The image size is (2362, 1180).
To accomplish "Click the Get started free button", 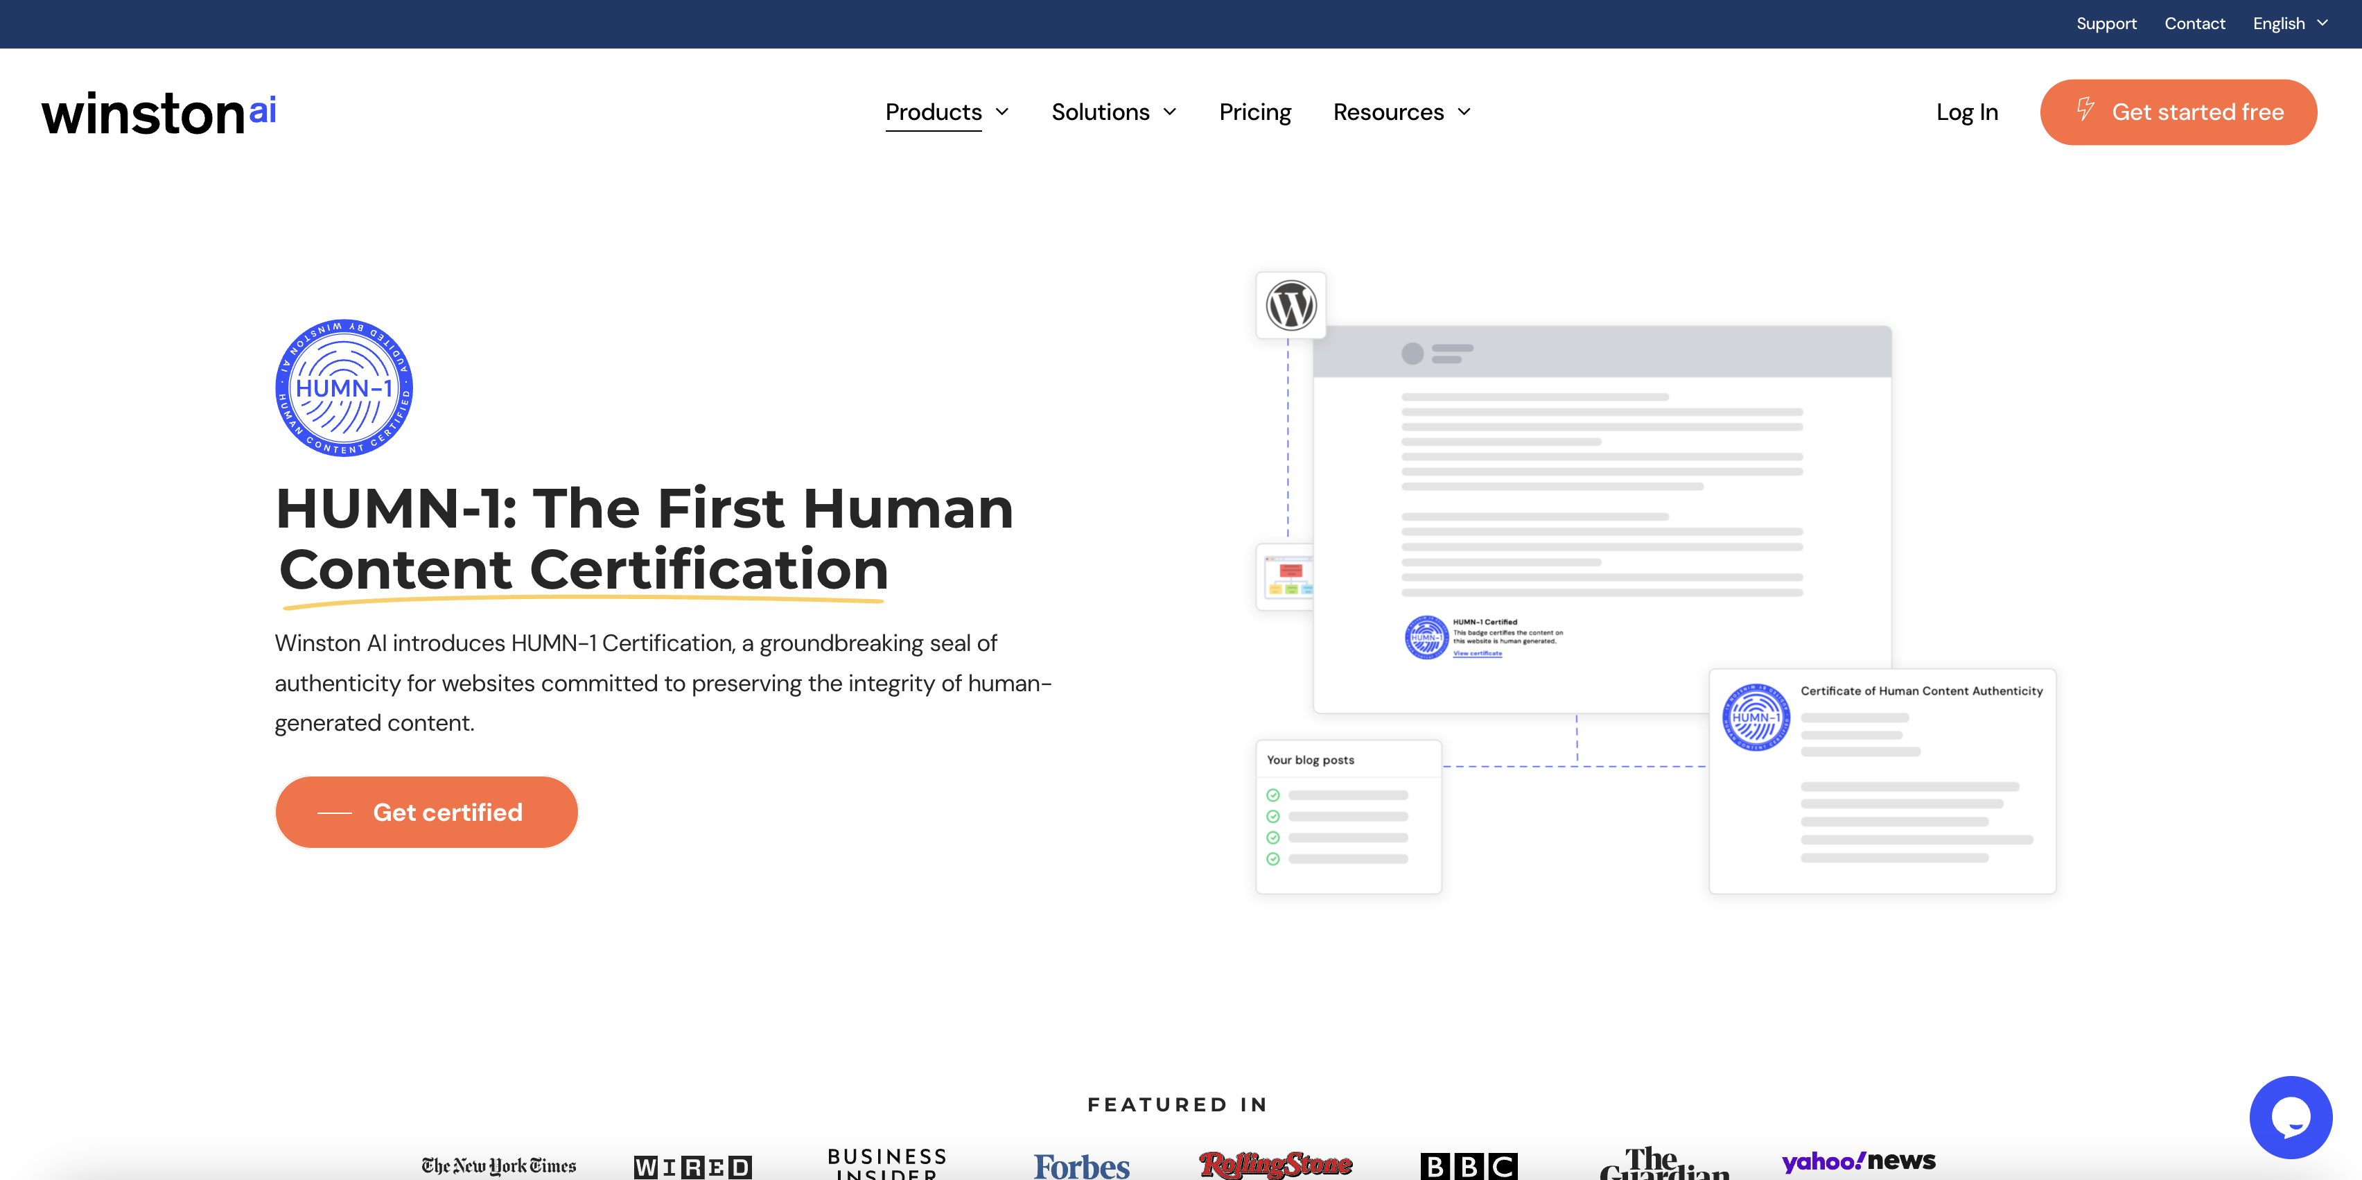I will (x=2178, y=112).
